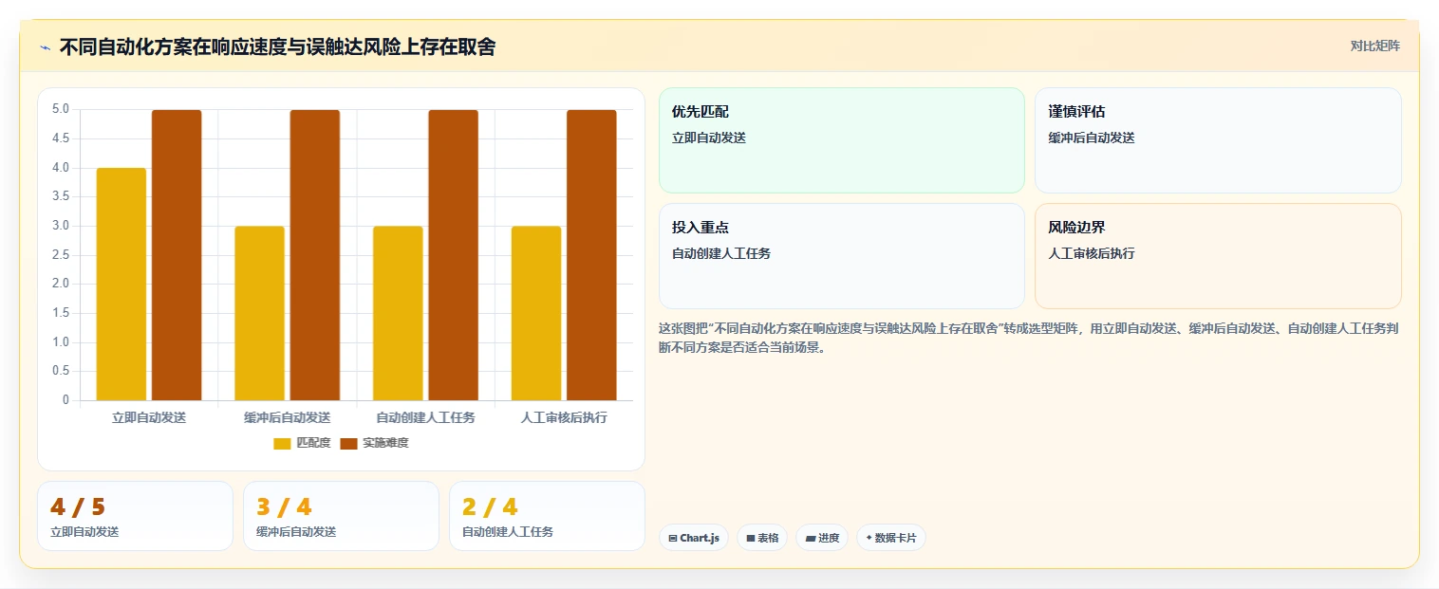
Task: Click the x-axis label 缓冲后自动发送
Action: click(287, 417)
